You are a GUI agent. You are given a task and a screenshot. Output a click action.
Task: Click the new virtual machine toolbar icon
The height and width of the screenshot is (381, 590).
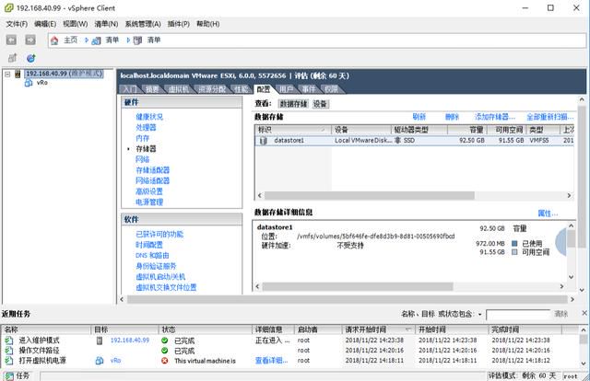click(x=12, y=58)
